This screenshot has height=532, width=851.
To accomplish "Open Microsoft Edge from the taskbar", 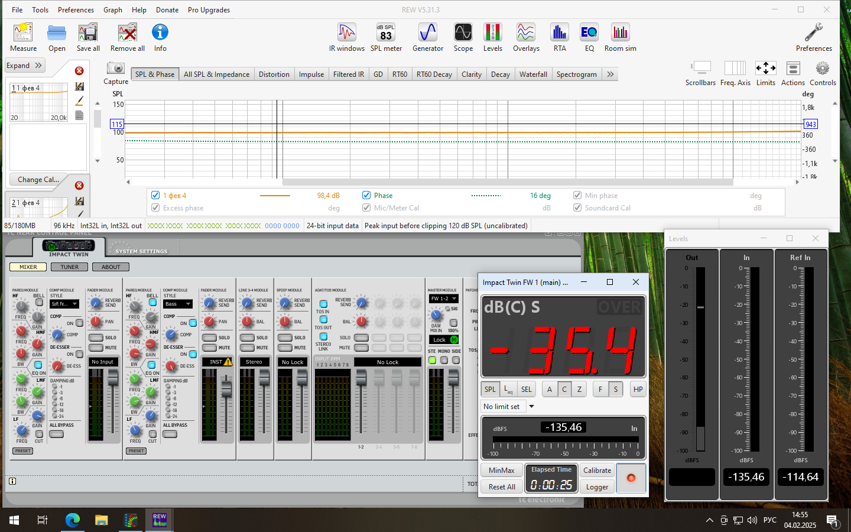I will (x=72, y=520).
